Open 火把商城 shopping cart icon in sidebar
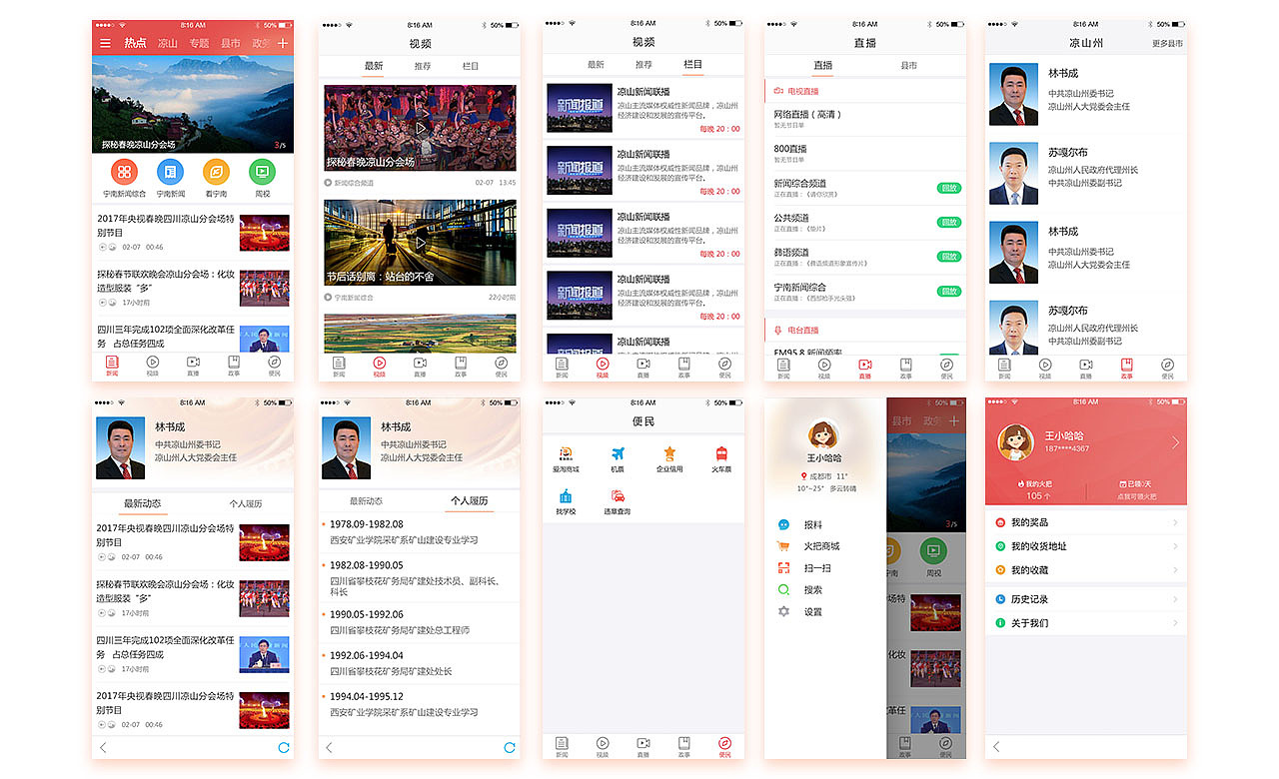 (x=782, y=545)
